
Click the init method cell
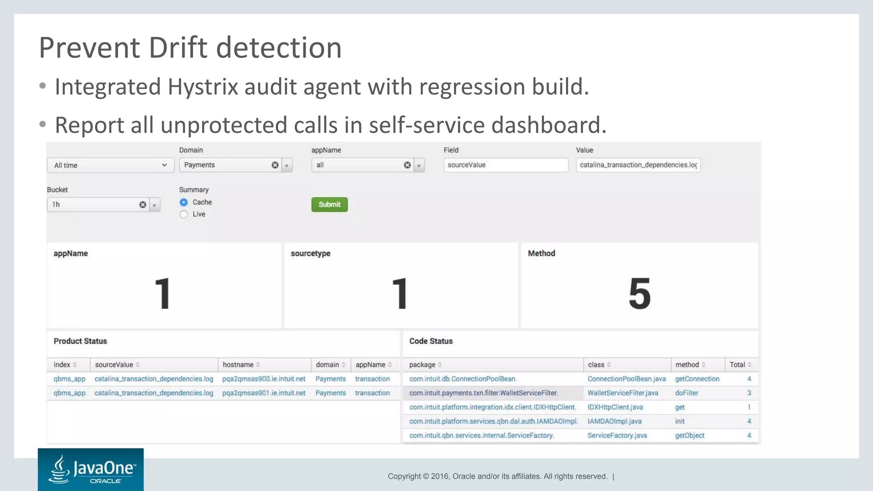tap(680, 421)
